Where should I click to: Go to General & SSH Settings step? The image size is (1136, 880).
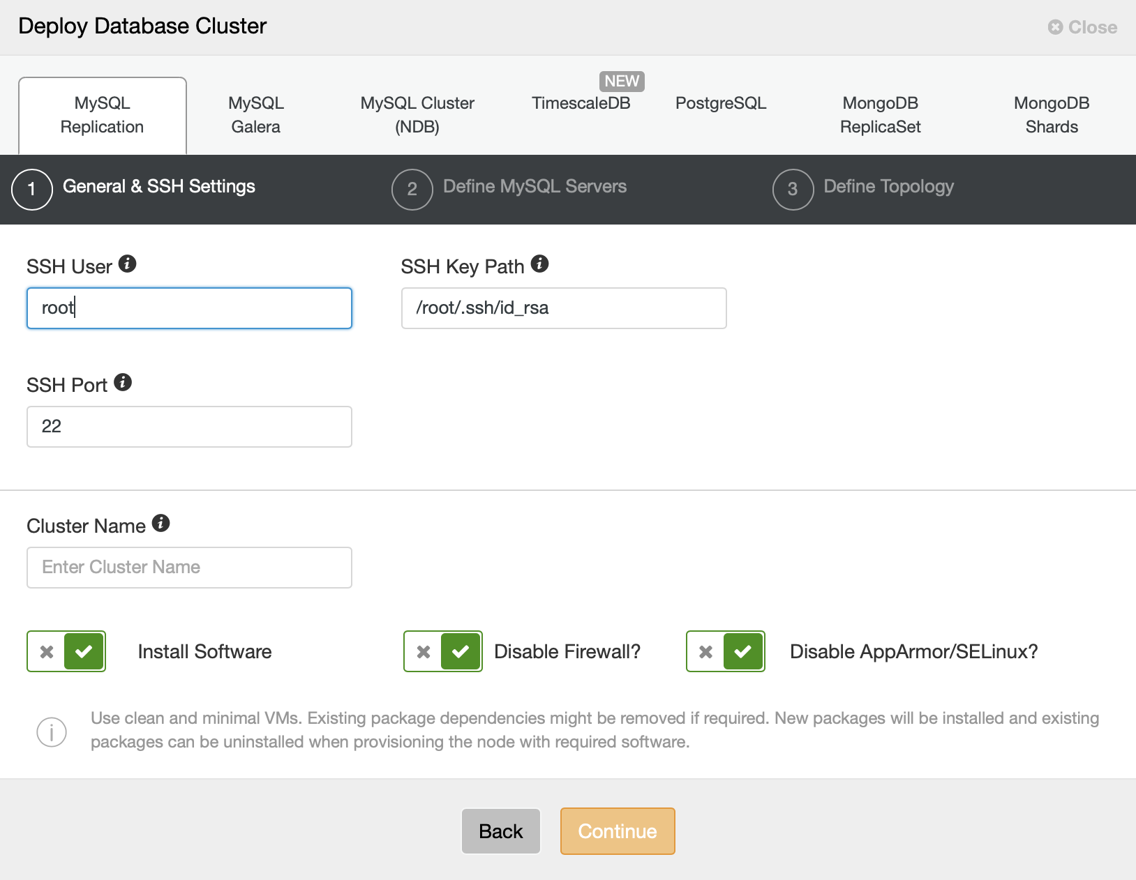click(159, 186)
